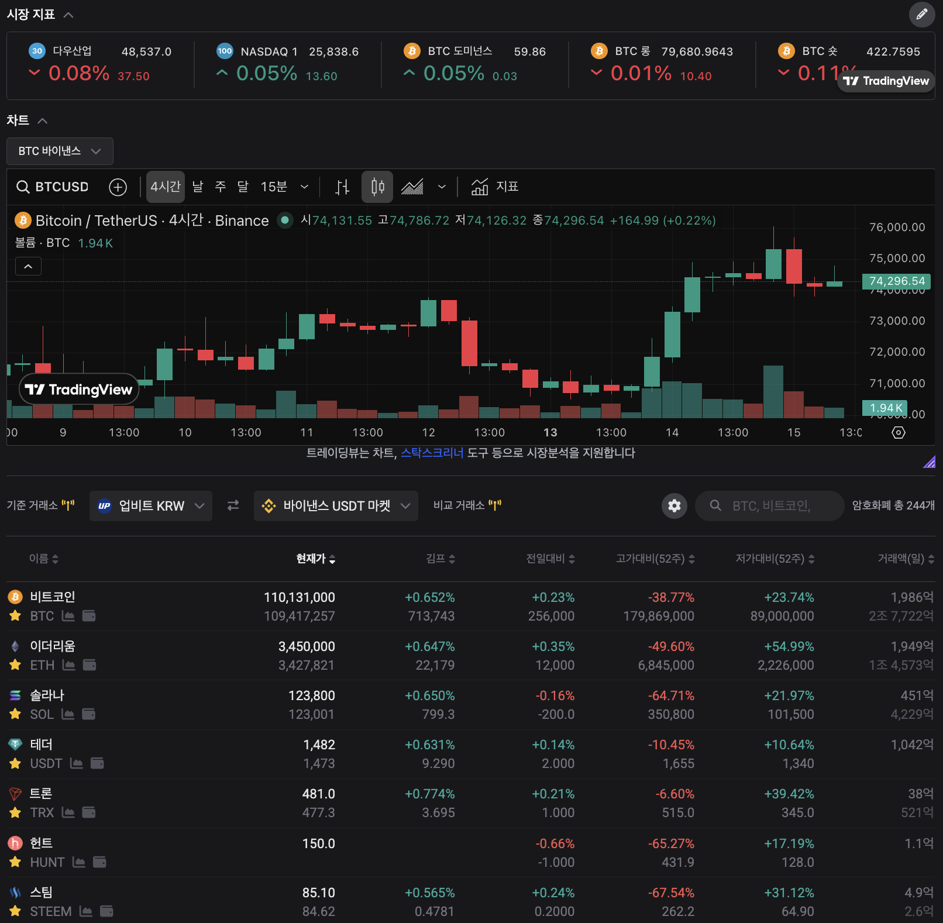The height and width of the screenshot is (923, 943).
Task: Click the 비트코인 coin name
Action: click(53, 597)
